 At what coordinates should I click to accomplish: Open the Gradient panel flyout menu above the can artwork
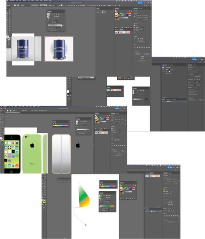[64, 11]
